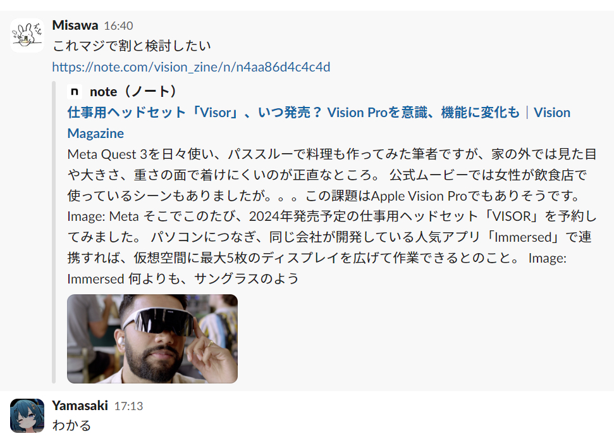Click the Immersed 何よりも preview last line

[x=183, y=278]
